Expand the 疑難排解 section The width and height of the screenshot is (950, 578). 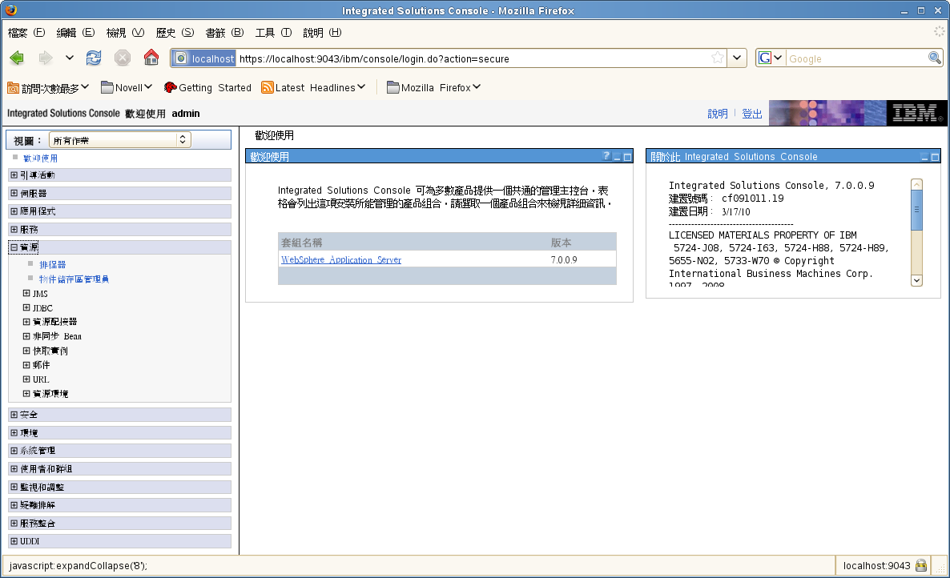[14, 505]
